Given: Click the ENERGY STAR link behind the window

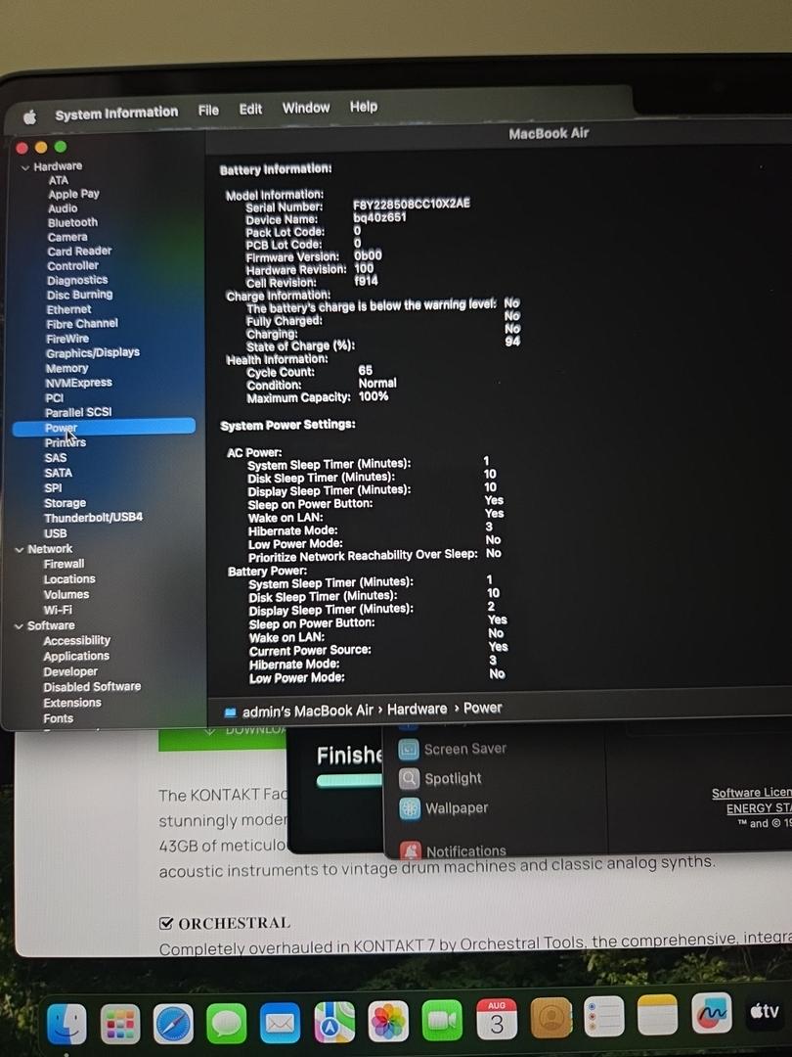Looking at the screenshot, I should tap(759, 808).
